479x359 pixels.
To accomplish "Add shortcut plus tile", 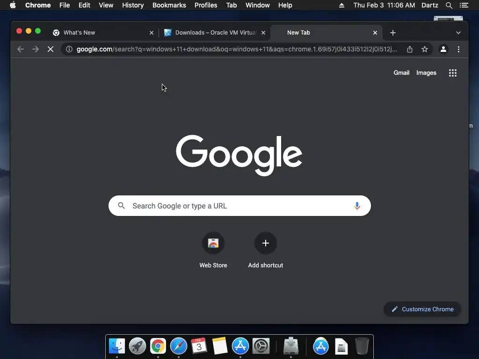I will click(x=266, y=250).
